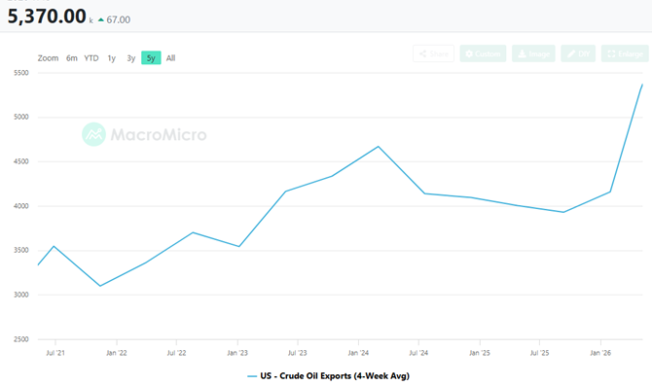Screen dimensions: 652x385
Task: Download chart via Image button
Action: pyautogui.click(x=533, y=53)
